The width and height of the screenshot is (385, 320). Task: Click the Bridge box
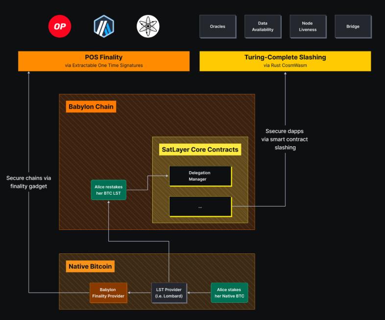pyautogui.click(x=353, y=26)
